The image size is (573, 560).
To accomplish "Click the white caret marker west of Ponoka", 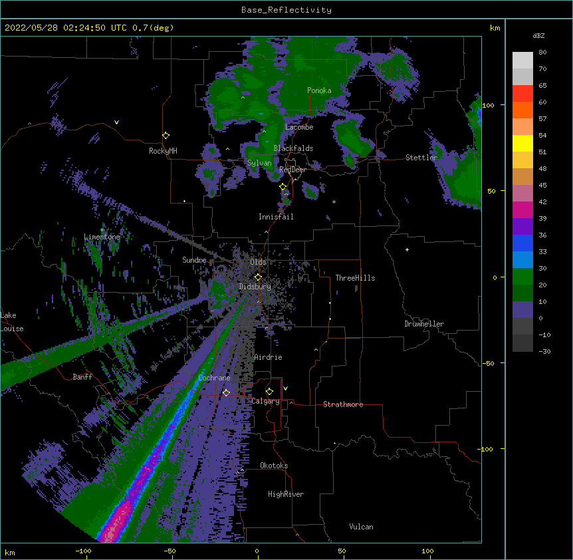I will tap(243, 98).
